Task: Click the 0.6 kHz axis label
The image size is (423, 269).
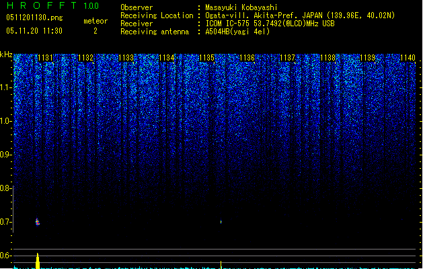Action: click(x=5, y=256)
